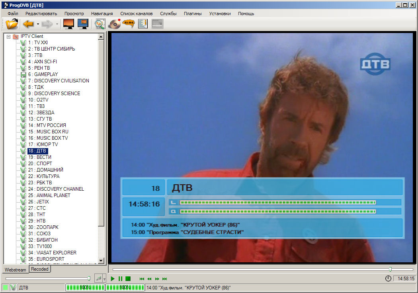Select channel 24 : DISCOVERY CHANNEL

point(56,189)
